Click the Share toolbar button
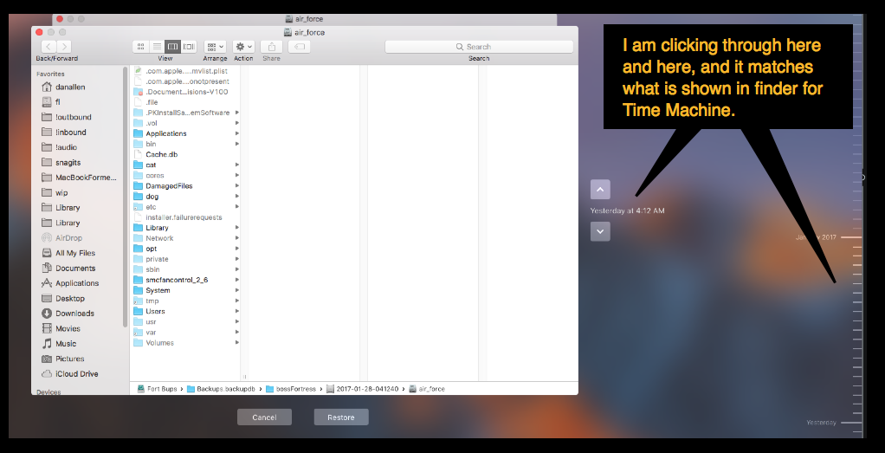Image resolution: width=885 pixels, height=453 pixels. point(272,46)
